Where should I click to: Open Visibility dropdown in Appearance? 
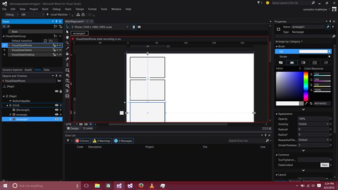(313, 124)
